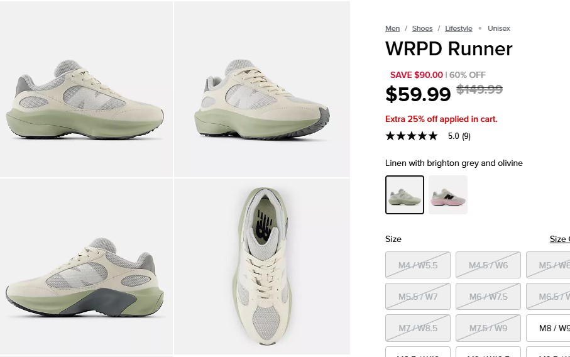Choose size M5.5 / W7
The width and height of the screenshot is (570, 357).
tap(418, 296)
